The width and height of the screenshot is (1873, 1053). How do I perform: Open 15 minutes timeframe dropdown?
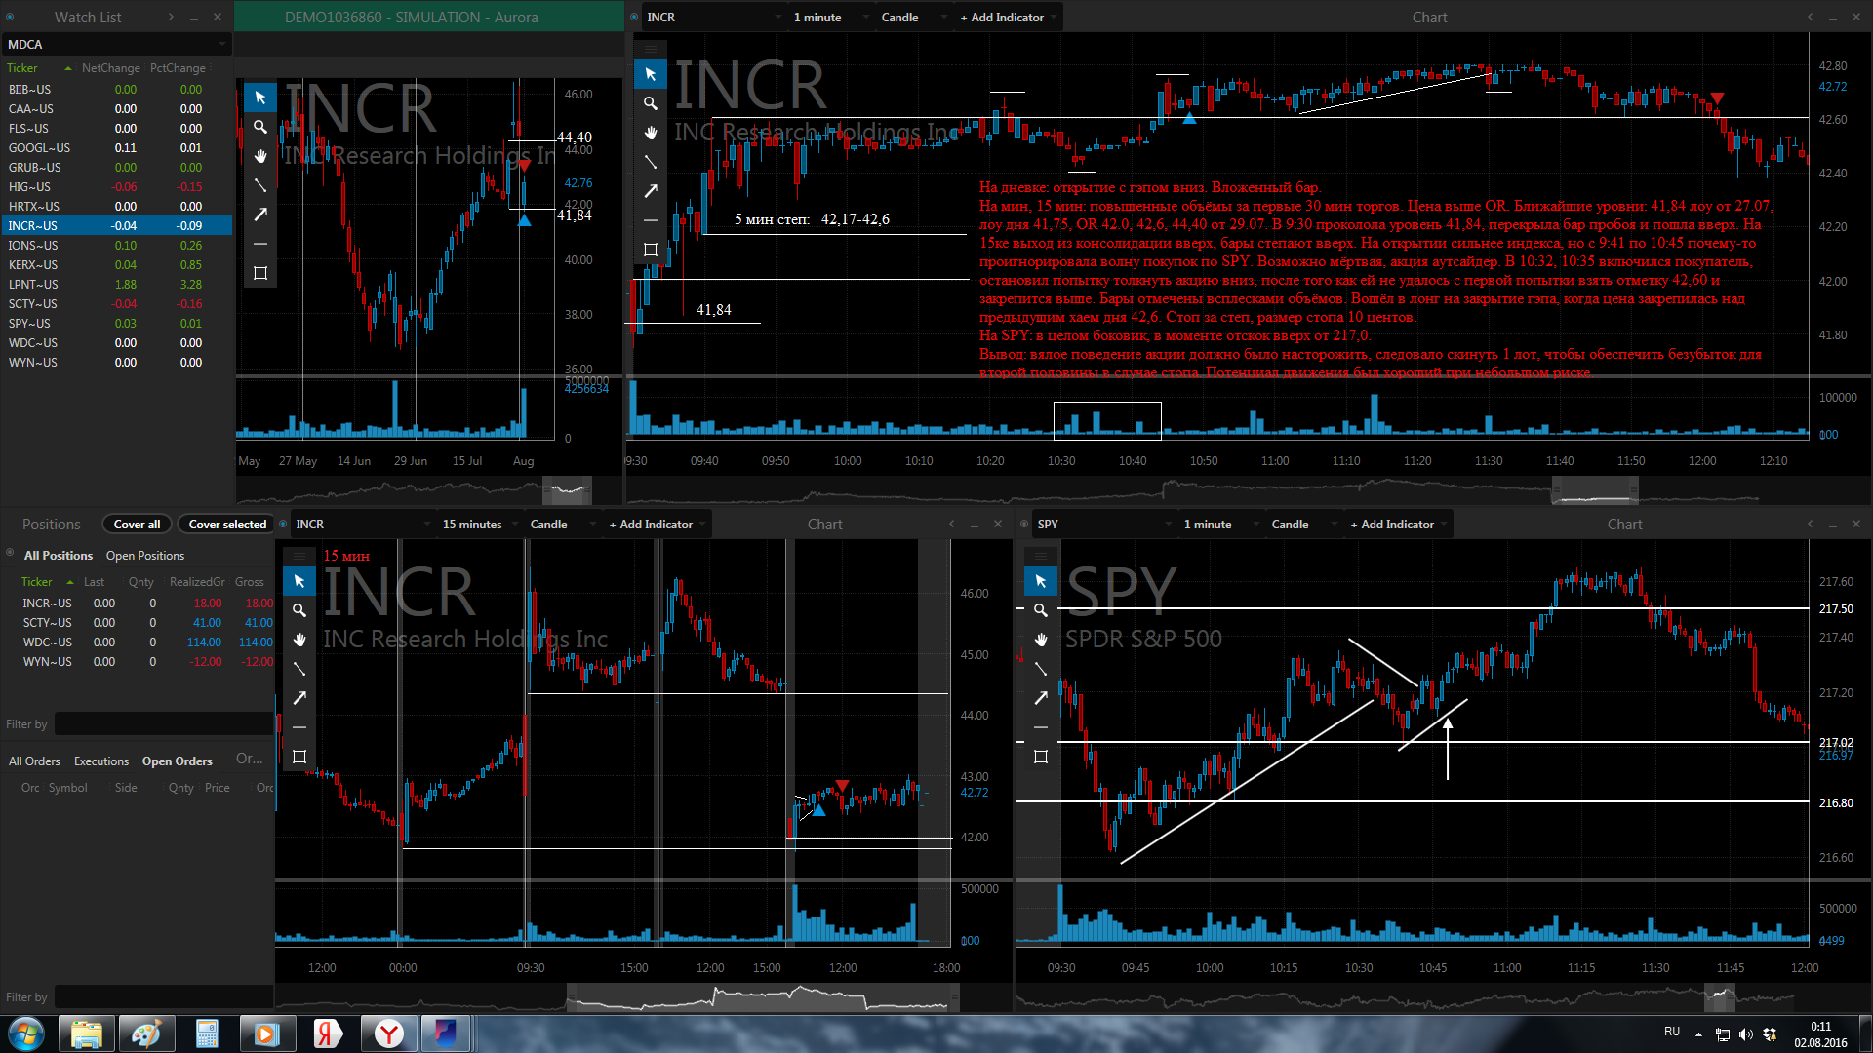(x=480, y=524)
